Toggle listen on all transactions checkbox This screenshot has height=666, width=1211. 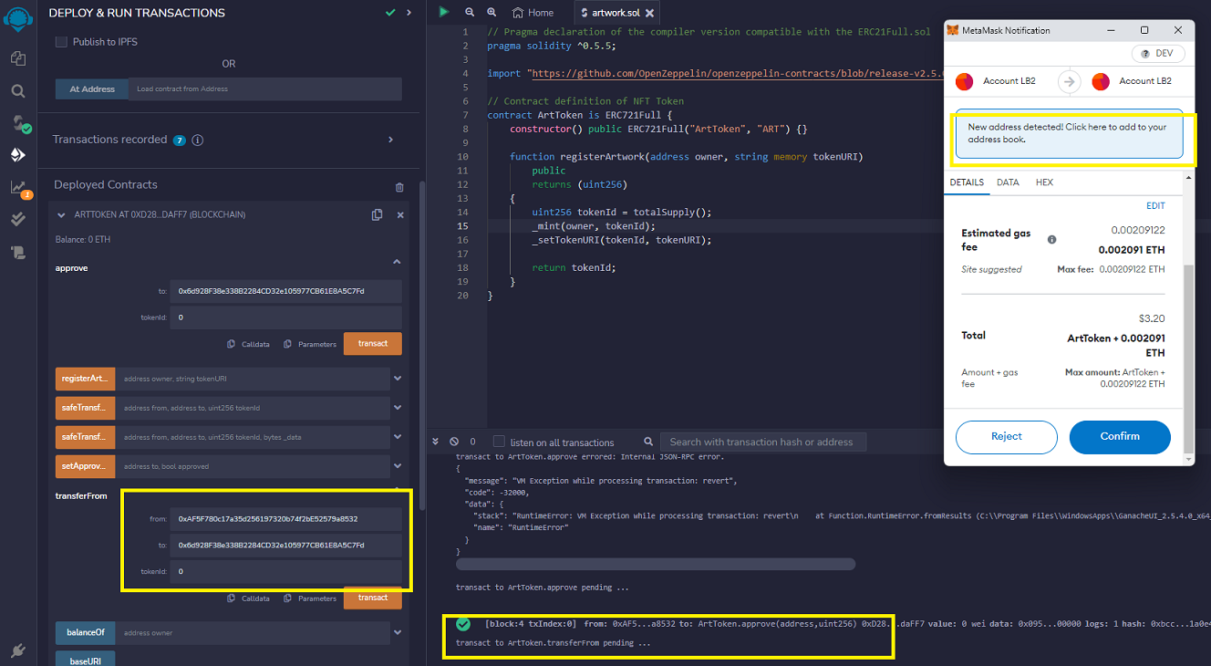click(x=498, y=442)
